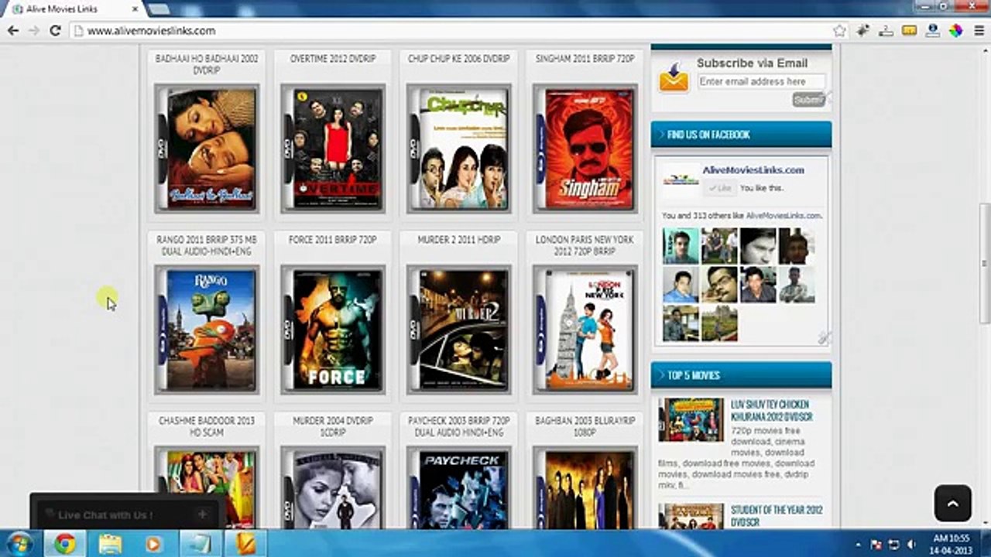Click the 'CHUP CHUP KE 2006 DVDRIP' title

(459, 59)
